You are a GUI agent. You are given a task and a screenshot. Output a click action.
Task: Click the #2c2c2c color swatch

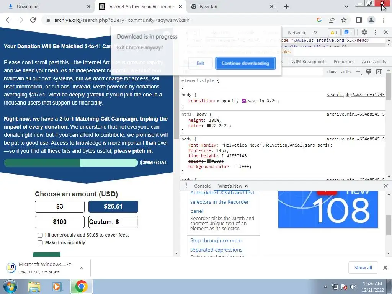point(209,126)
